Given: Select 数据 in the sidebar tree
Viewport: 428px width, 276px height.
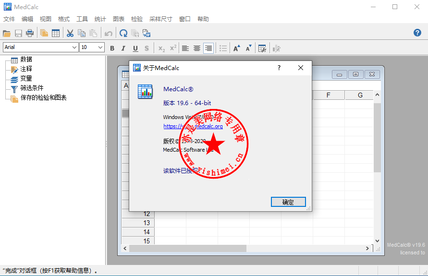Looking at the screenshot, I should click(x=26, y=59).
